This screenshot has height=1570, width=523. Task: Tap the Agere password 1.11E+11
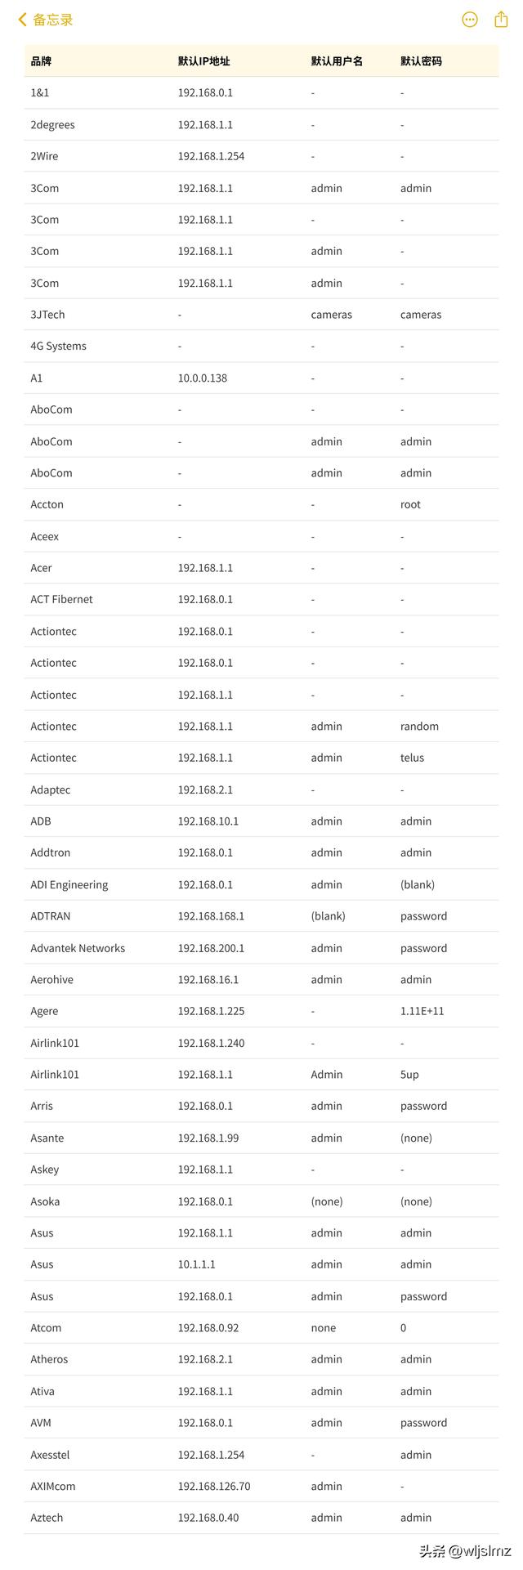(422, 1011)
